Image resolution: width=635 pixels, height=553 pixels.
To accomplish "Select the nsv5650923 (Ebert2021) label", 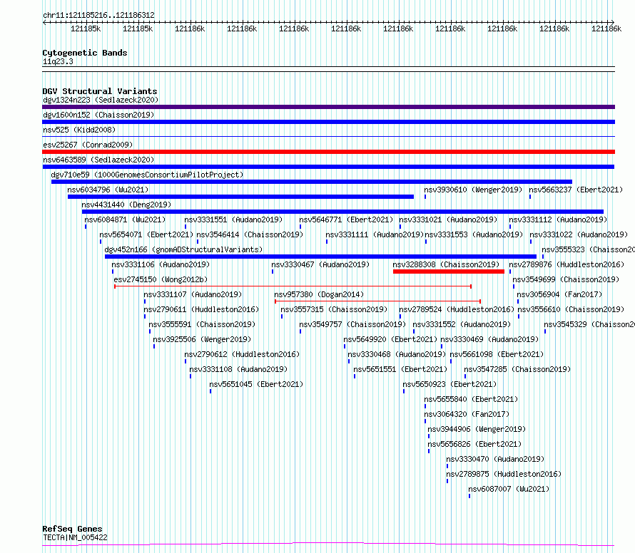I will (449, 384).
